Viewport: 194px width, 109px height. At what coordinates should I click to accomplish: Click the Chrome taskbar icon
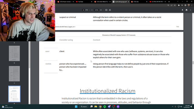100,107
